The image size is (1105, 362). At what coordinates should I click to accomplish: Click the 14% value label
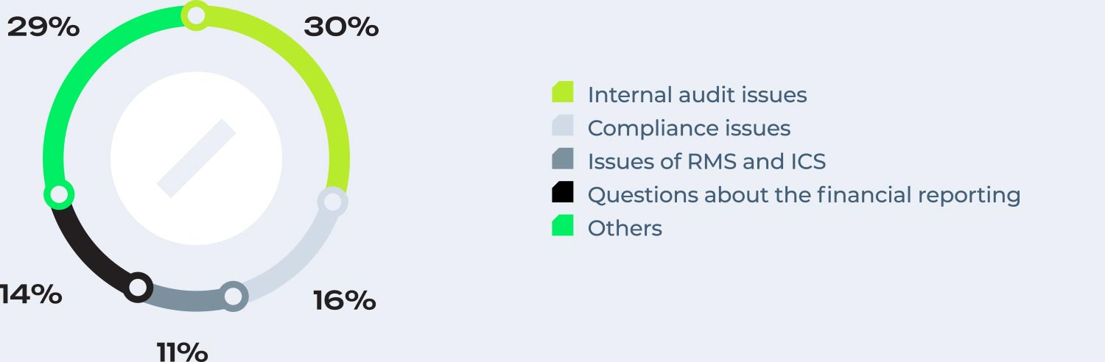[x=31, y=294]
